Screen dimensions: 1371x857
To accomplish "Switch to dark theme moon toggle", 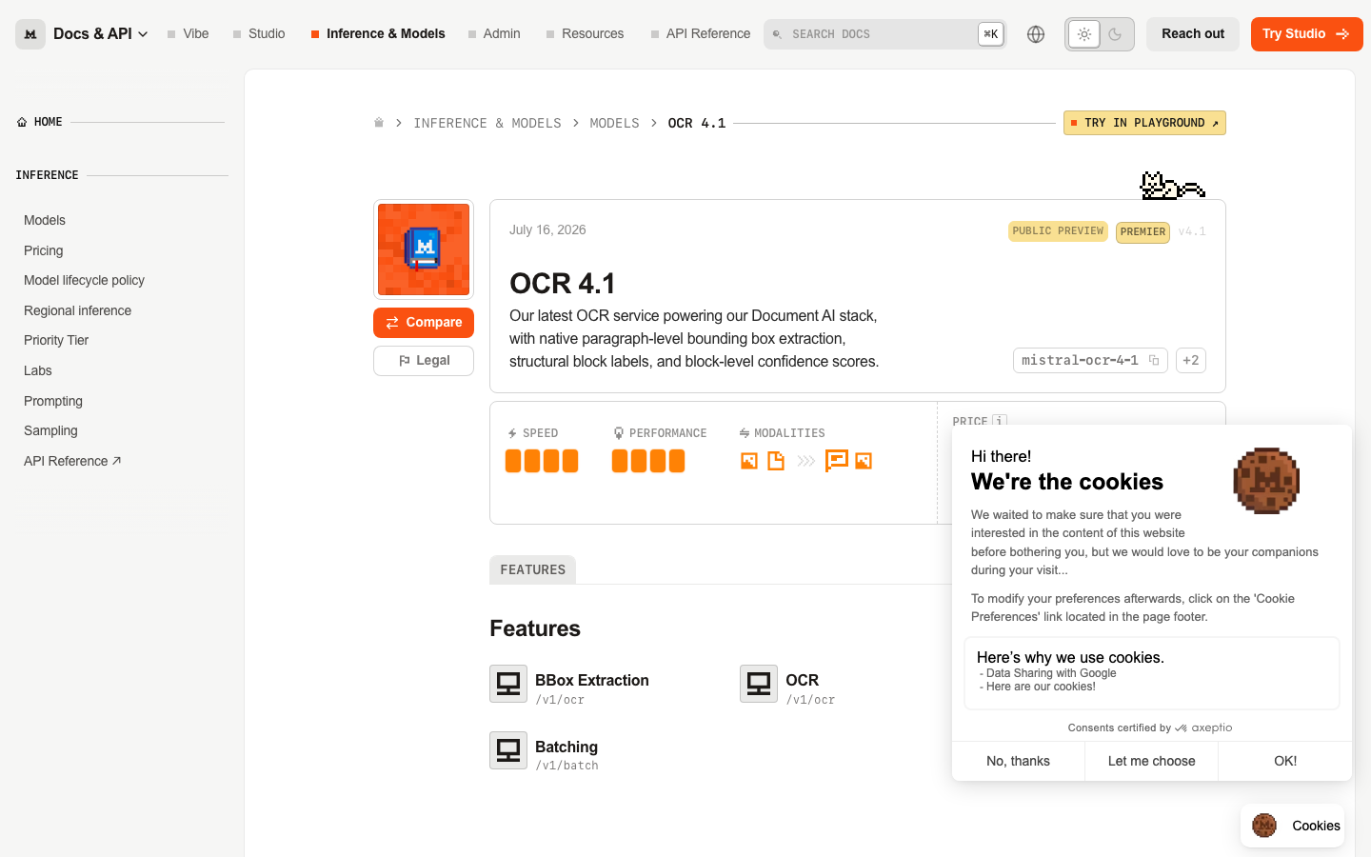I will [1116, 34].
